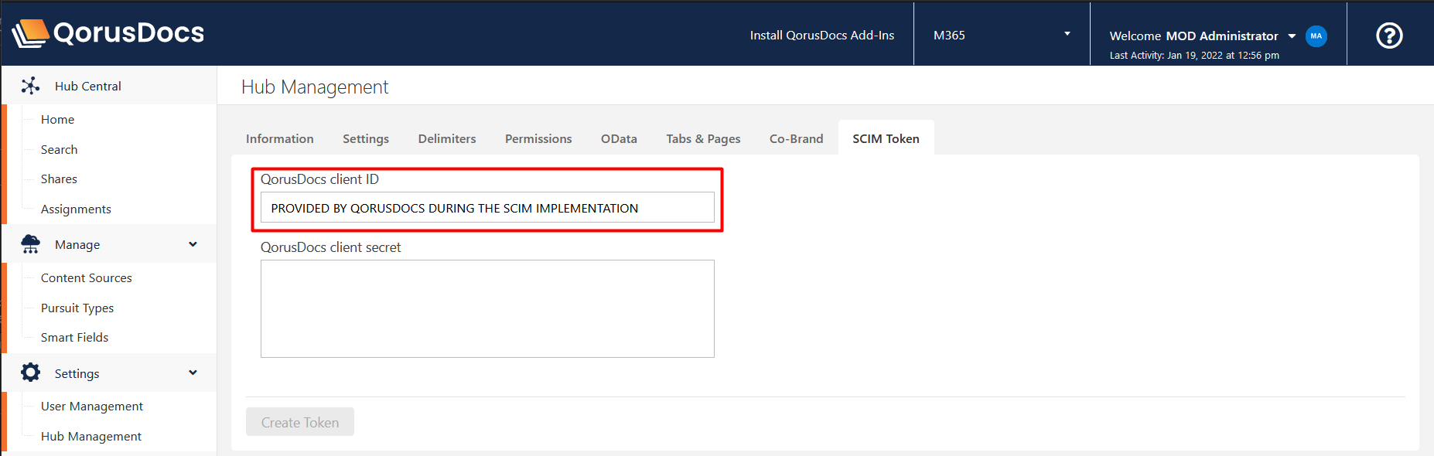Open Shares in sidebar

coord(60,179)
